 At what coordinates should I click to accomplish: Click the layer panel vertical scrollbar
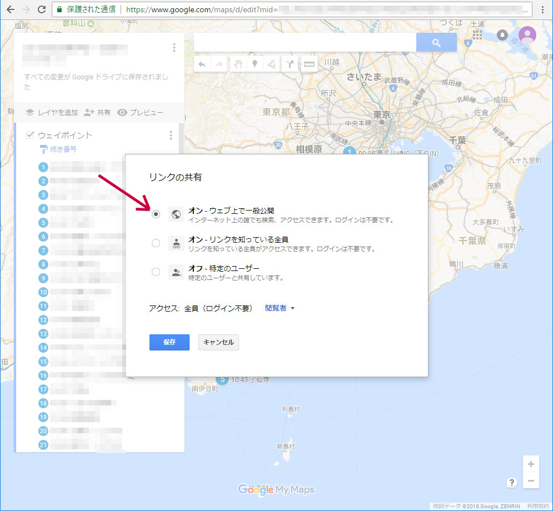point(182,137)
